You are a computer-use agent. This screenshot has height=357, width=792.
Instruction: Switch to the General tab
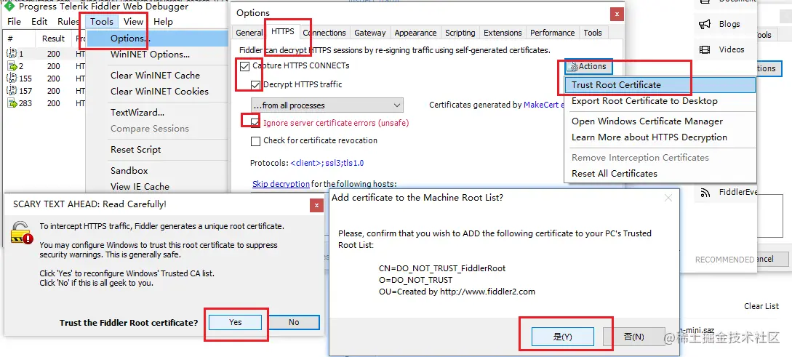(249, 33)
